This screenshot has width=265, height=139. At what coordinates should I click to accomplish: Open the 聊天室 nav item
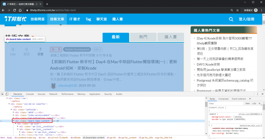pyautogui.click(x=101, y=19)
